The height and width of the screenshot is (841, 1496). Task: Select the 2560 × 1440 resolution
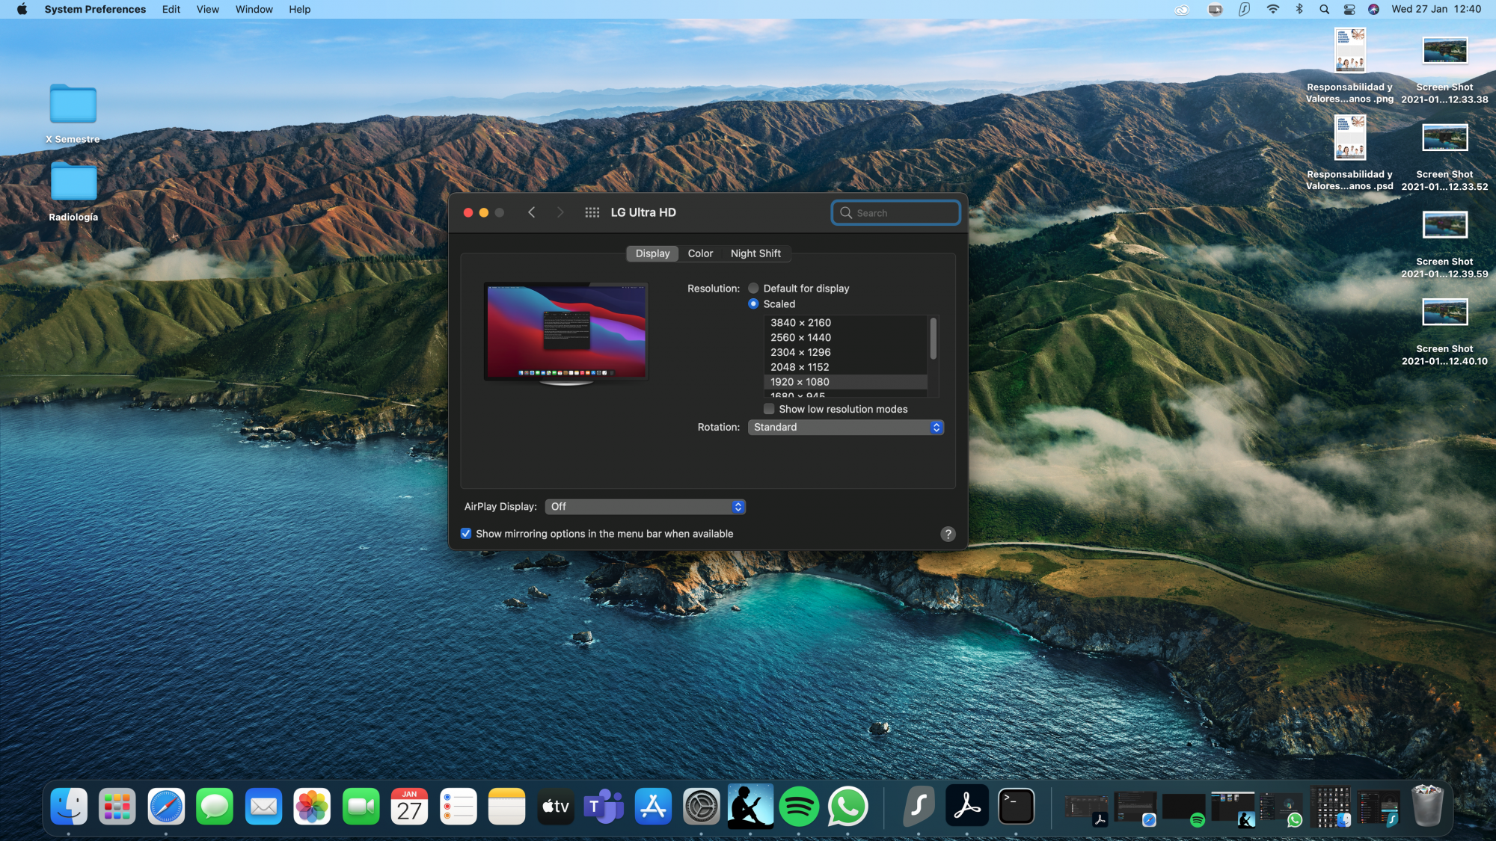(800, 337)
